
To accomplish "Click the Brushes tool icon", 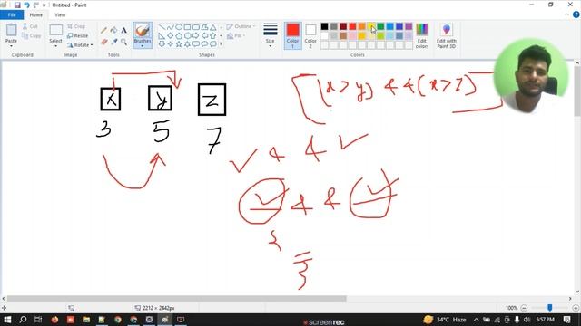I will 143,30.
